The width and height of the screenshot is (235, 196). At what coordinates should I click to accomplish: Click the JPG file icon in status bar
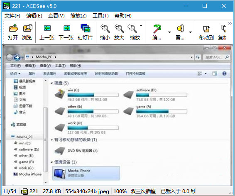pos(24,191)
